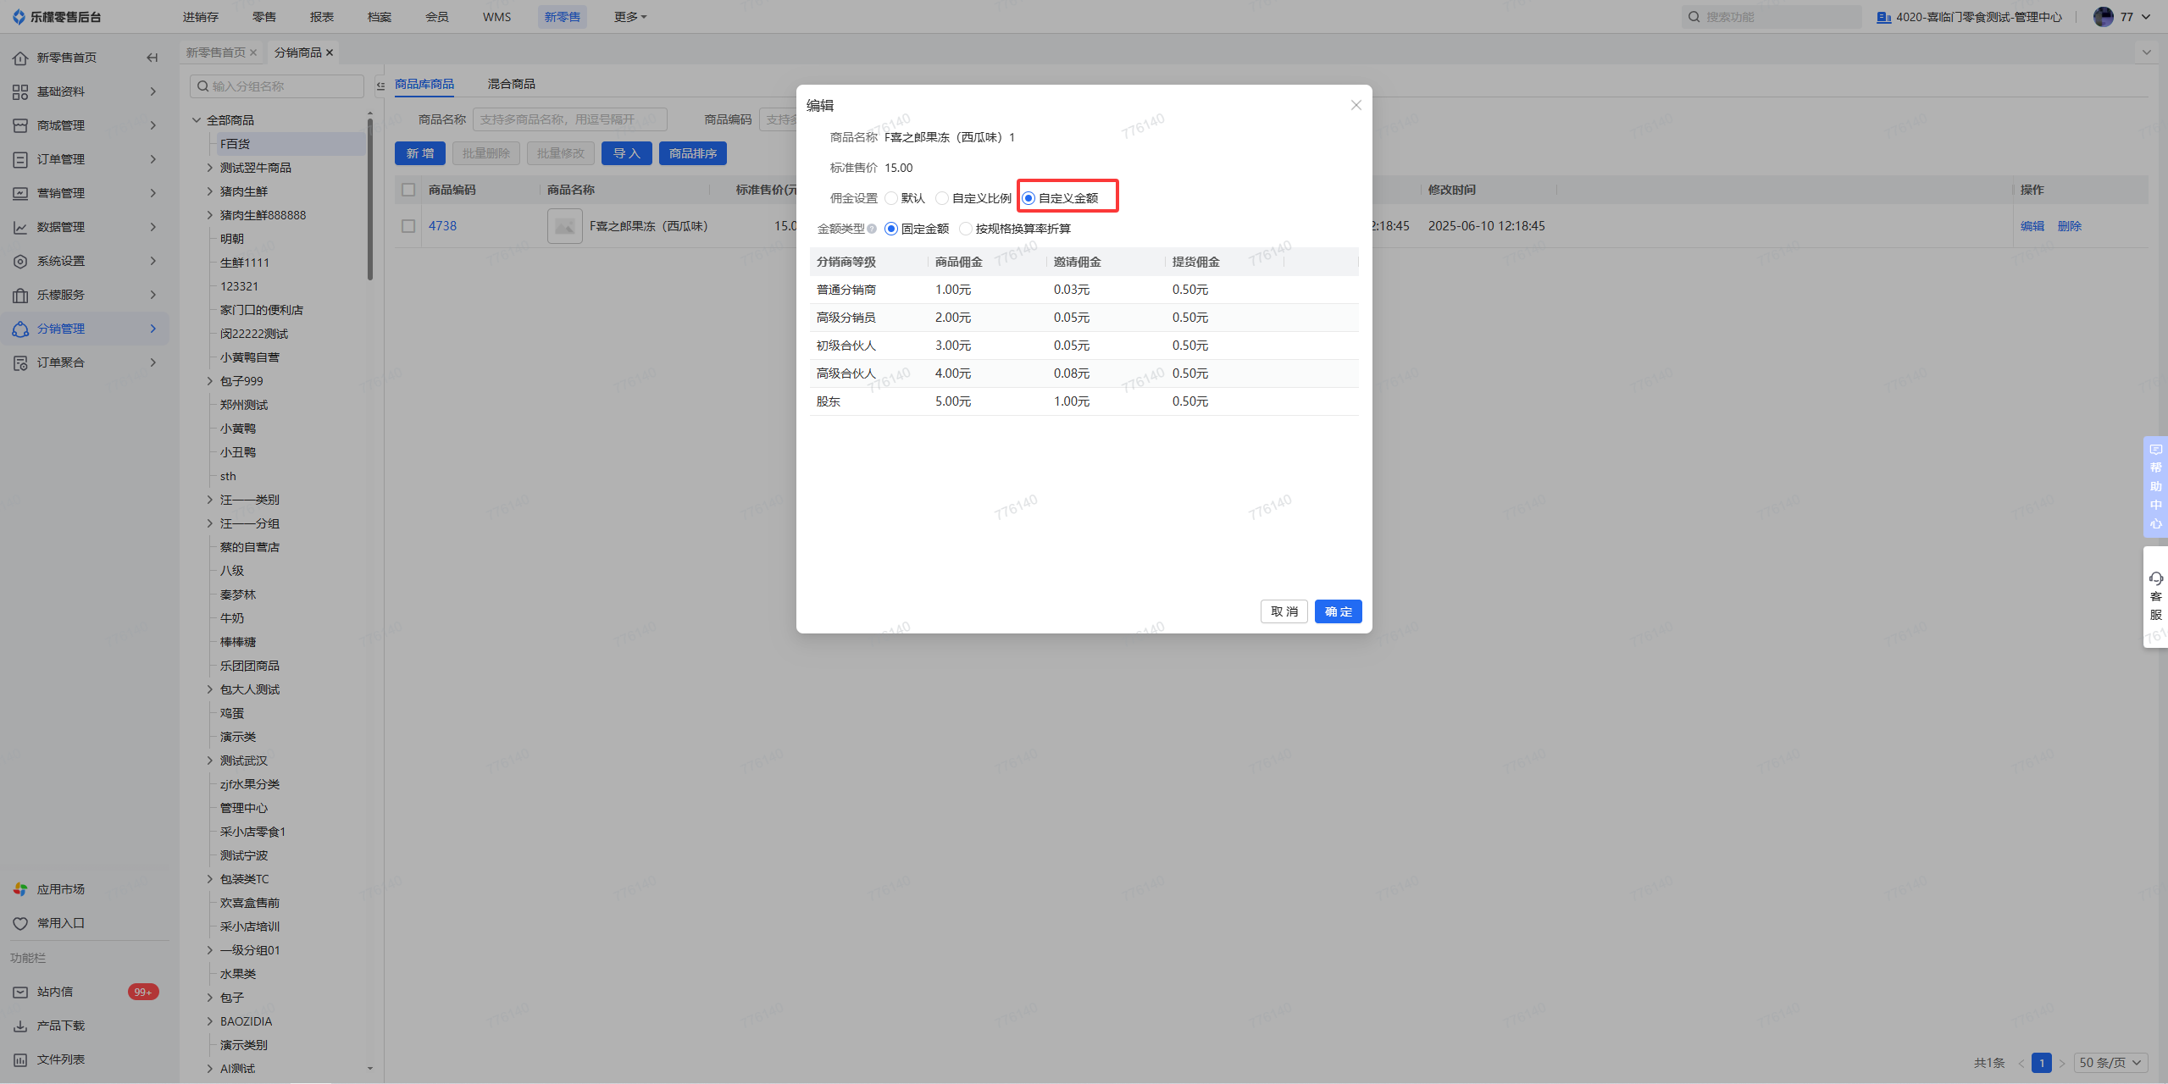
Task: Collapse the sidebar with the arrow icon
Action: [x=152, y=58]
